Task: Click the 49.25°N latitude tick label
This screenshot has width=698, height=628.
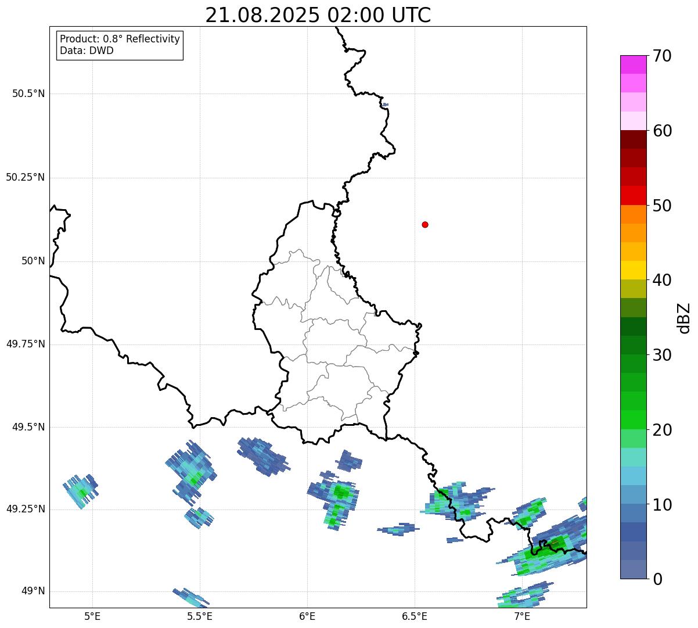Action: point(26,509)
